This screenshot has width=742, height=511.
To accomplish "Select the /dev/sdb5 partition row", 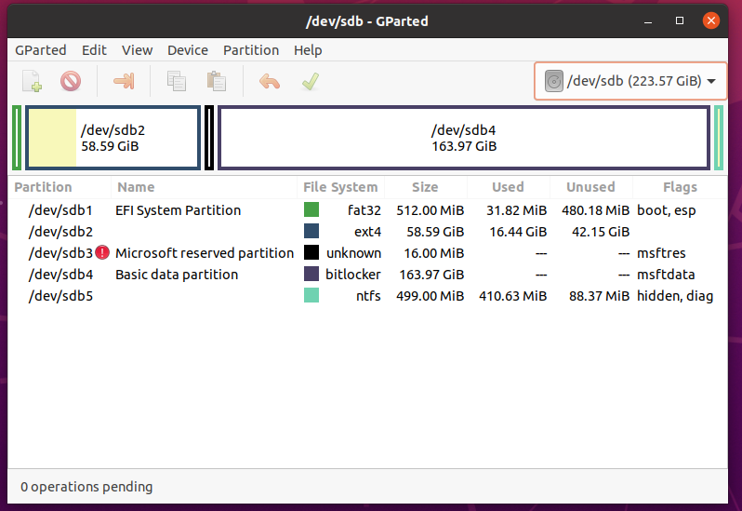I will tap(367, 296).
